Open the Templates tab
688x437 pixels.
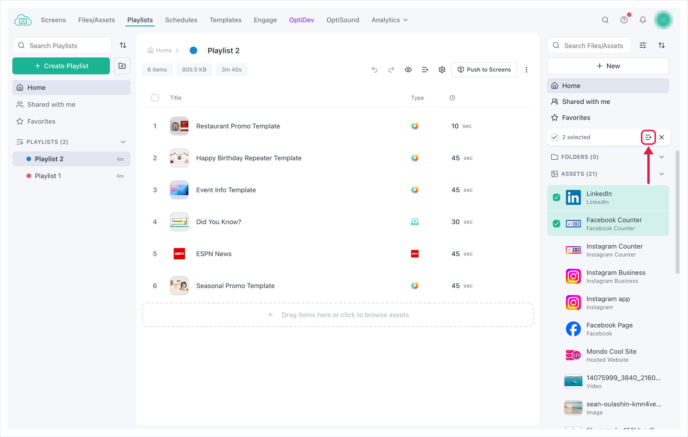(226, 20)
